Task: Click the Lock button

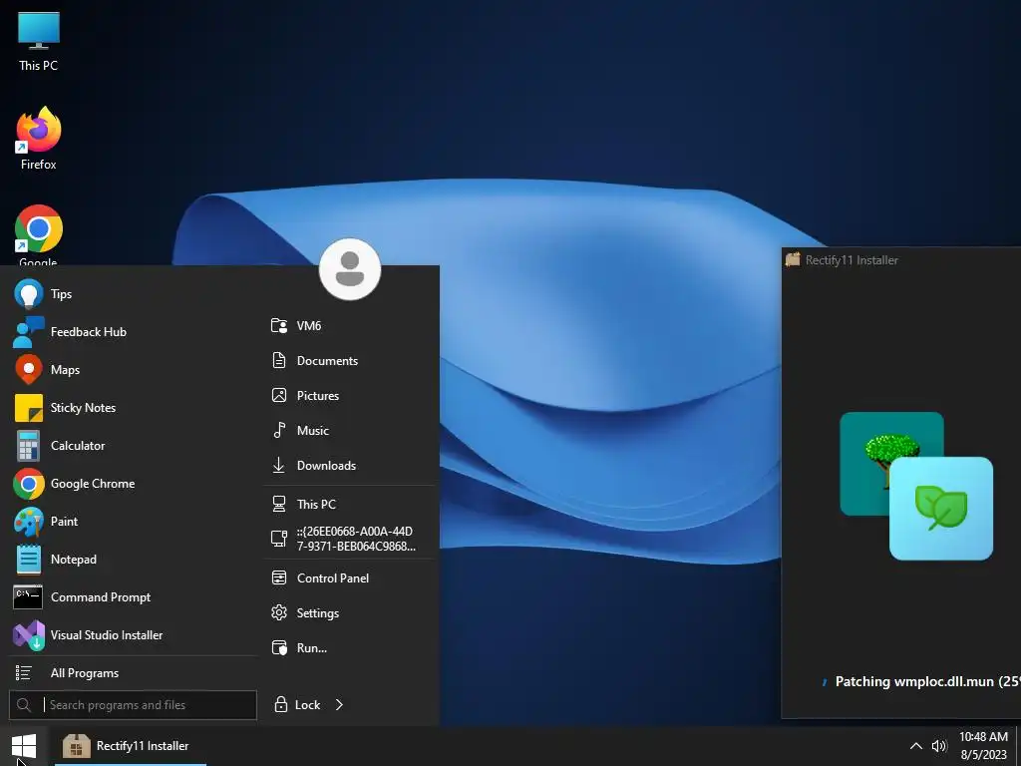Action: pyautogui.click(x=297, y=705)
